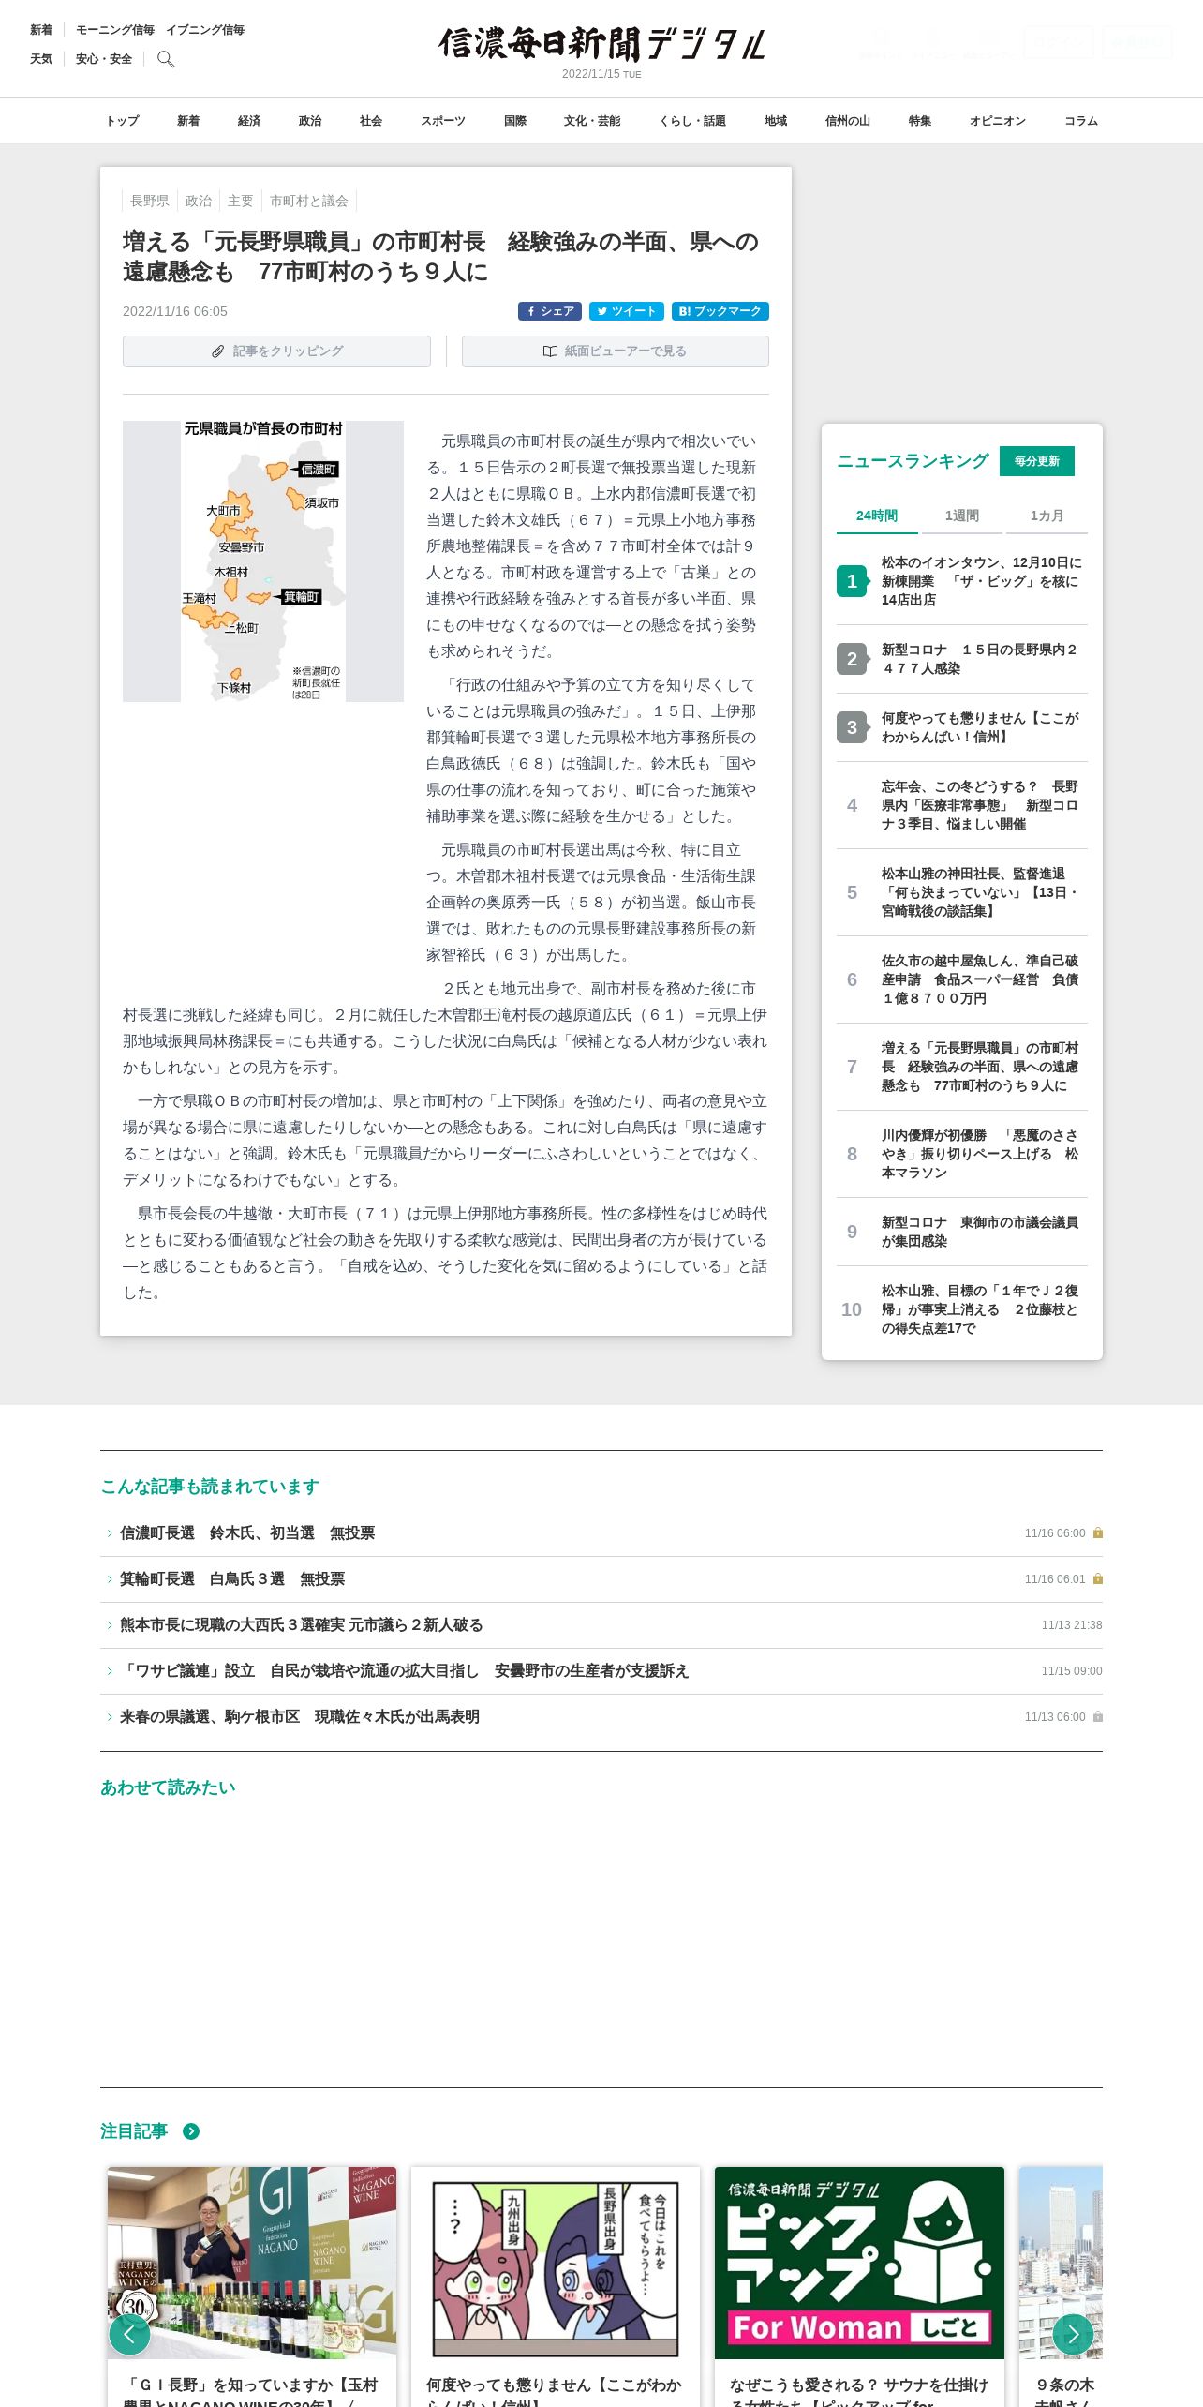The image size is (1203, 2407).
Task: Open 新着 in main navigation bar
Action: [188, 121]
